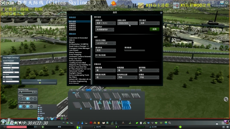Open the parks and plazas statue icon
The image size is (230, 129).
pos(112,123)
